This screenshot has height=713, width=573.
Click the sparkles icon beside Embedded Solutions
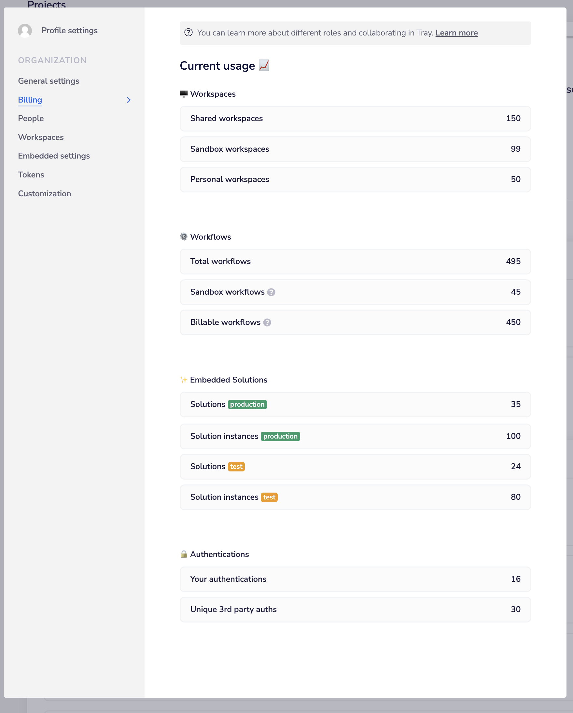[x=184, y=380]
